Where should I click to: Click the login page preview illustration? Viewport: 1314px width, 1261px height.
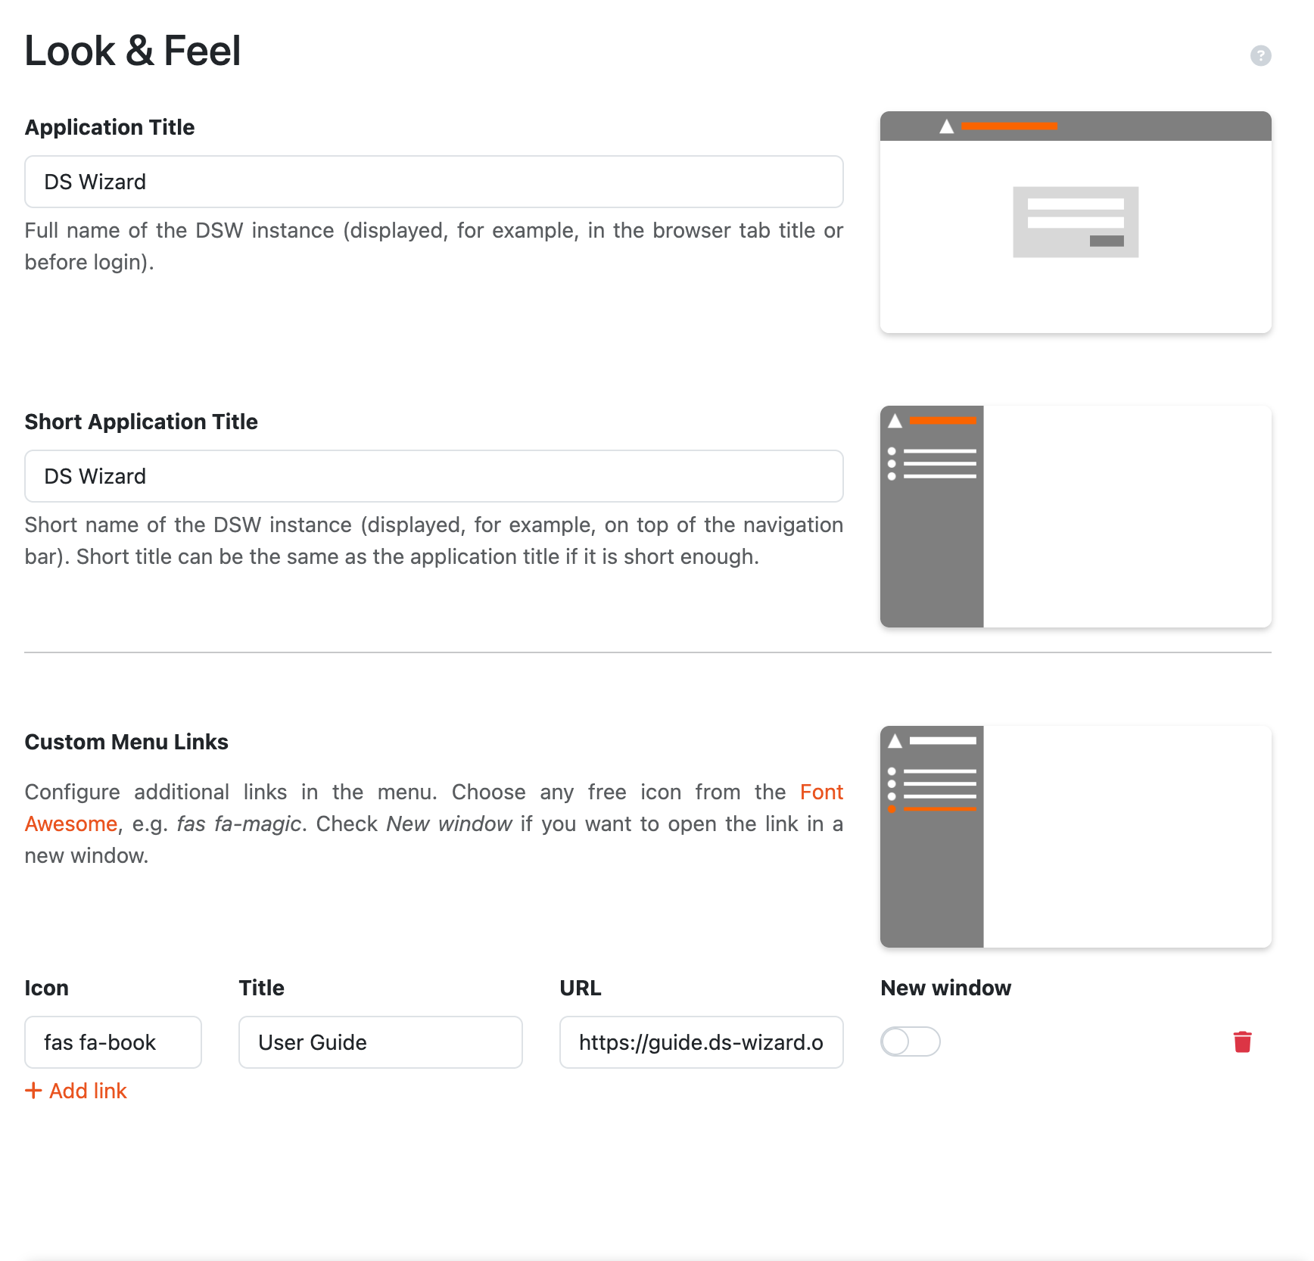click(1076, 222)
